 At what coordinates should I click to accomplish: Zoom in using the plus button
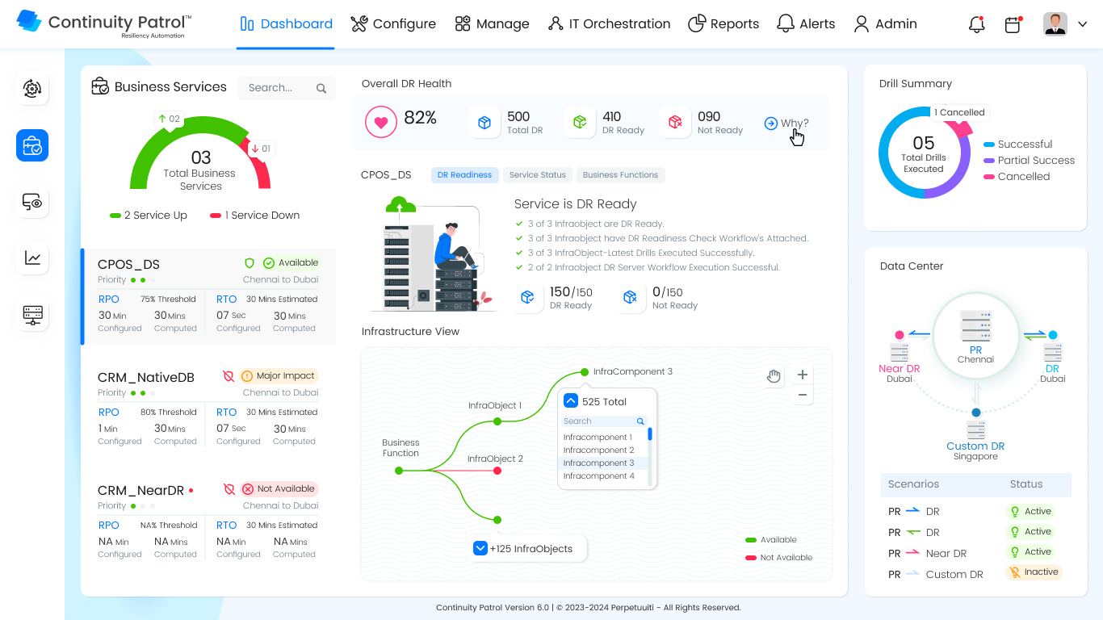point(802,375)
